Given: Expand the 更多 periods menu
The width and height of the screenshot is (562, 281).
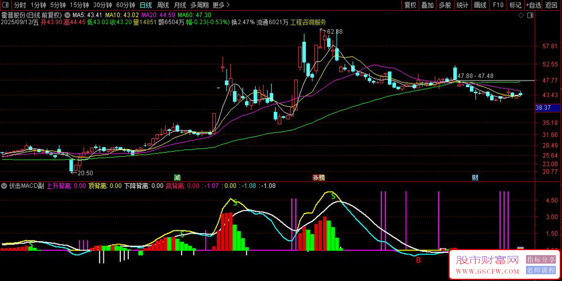Looking at the screenshot, I should click(x=221, y=5).
